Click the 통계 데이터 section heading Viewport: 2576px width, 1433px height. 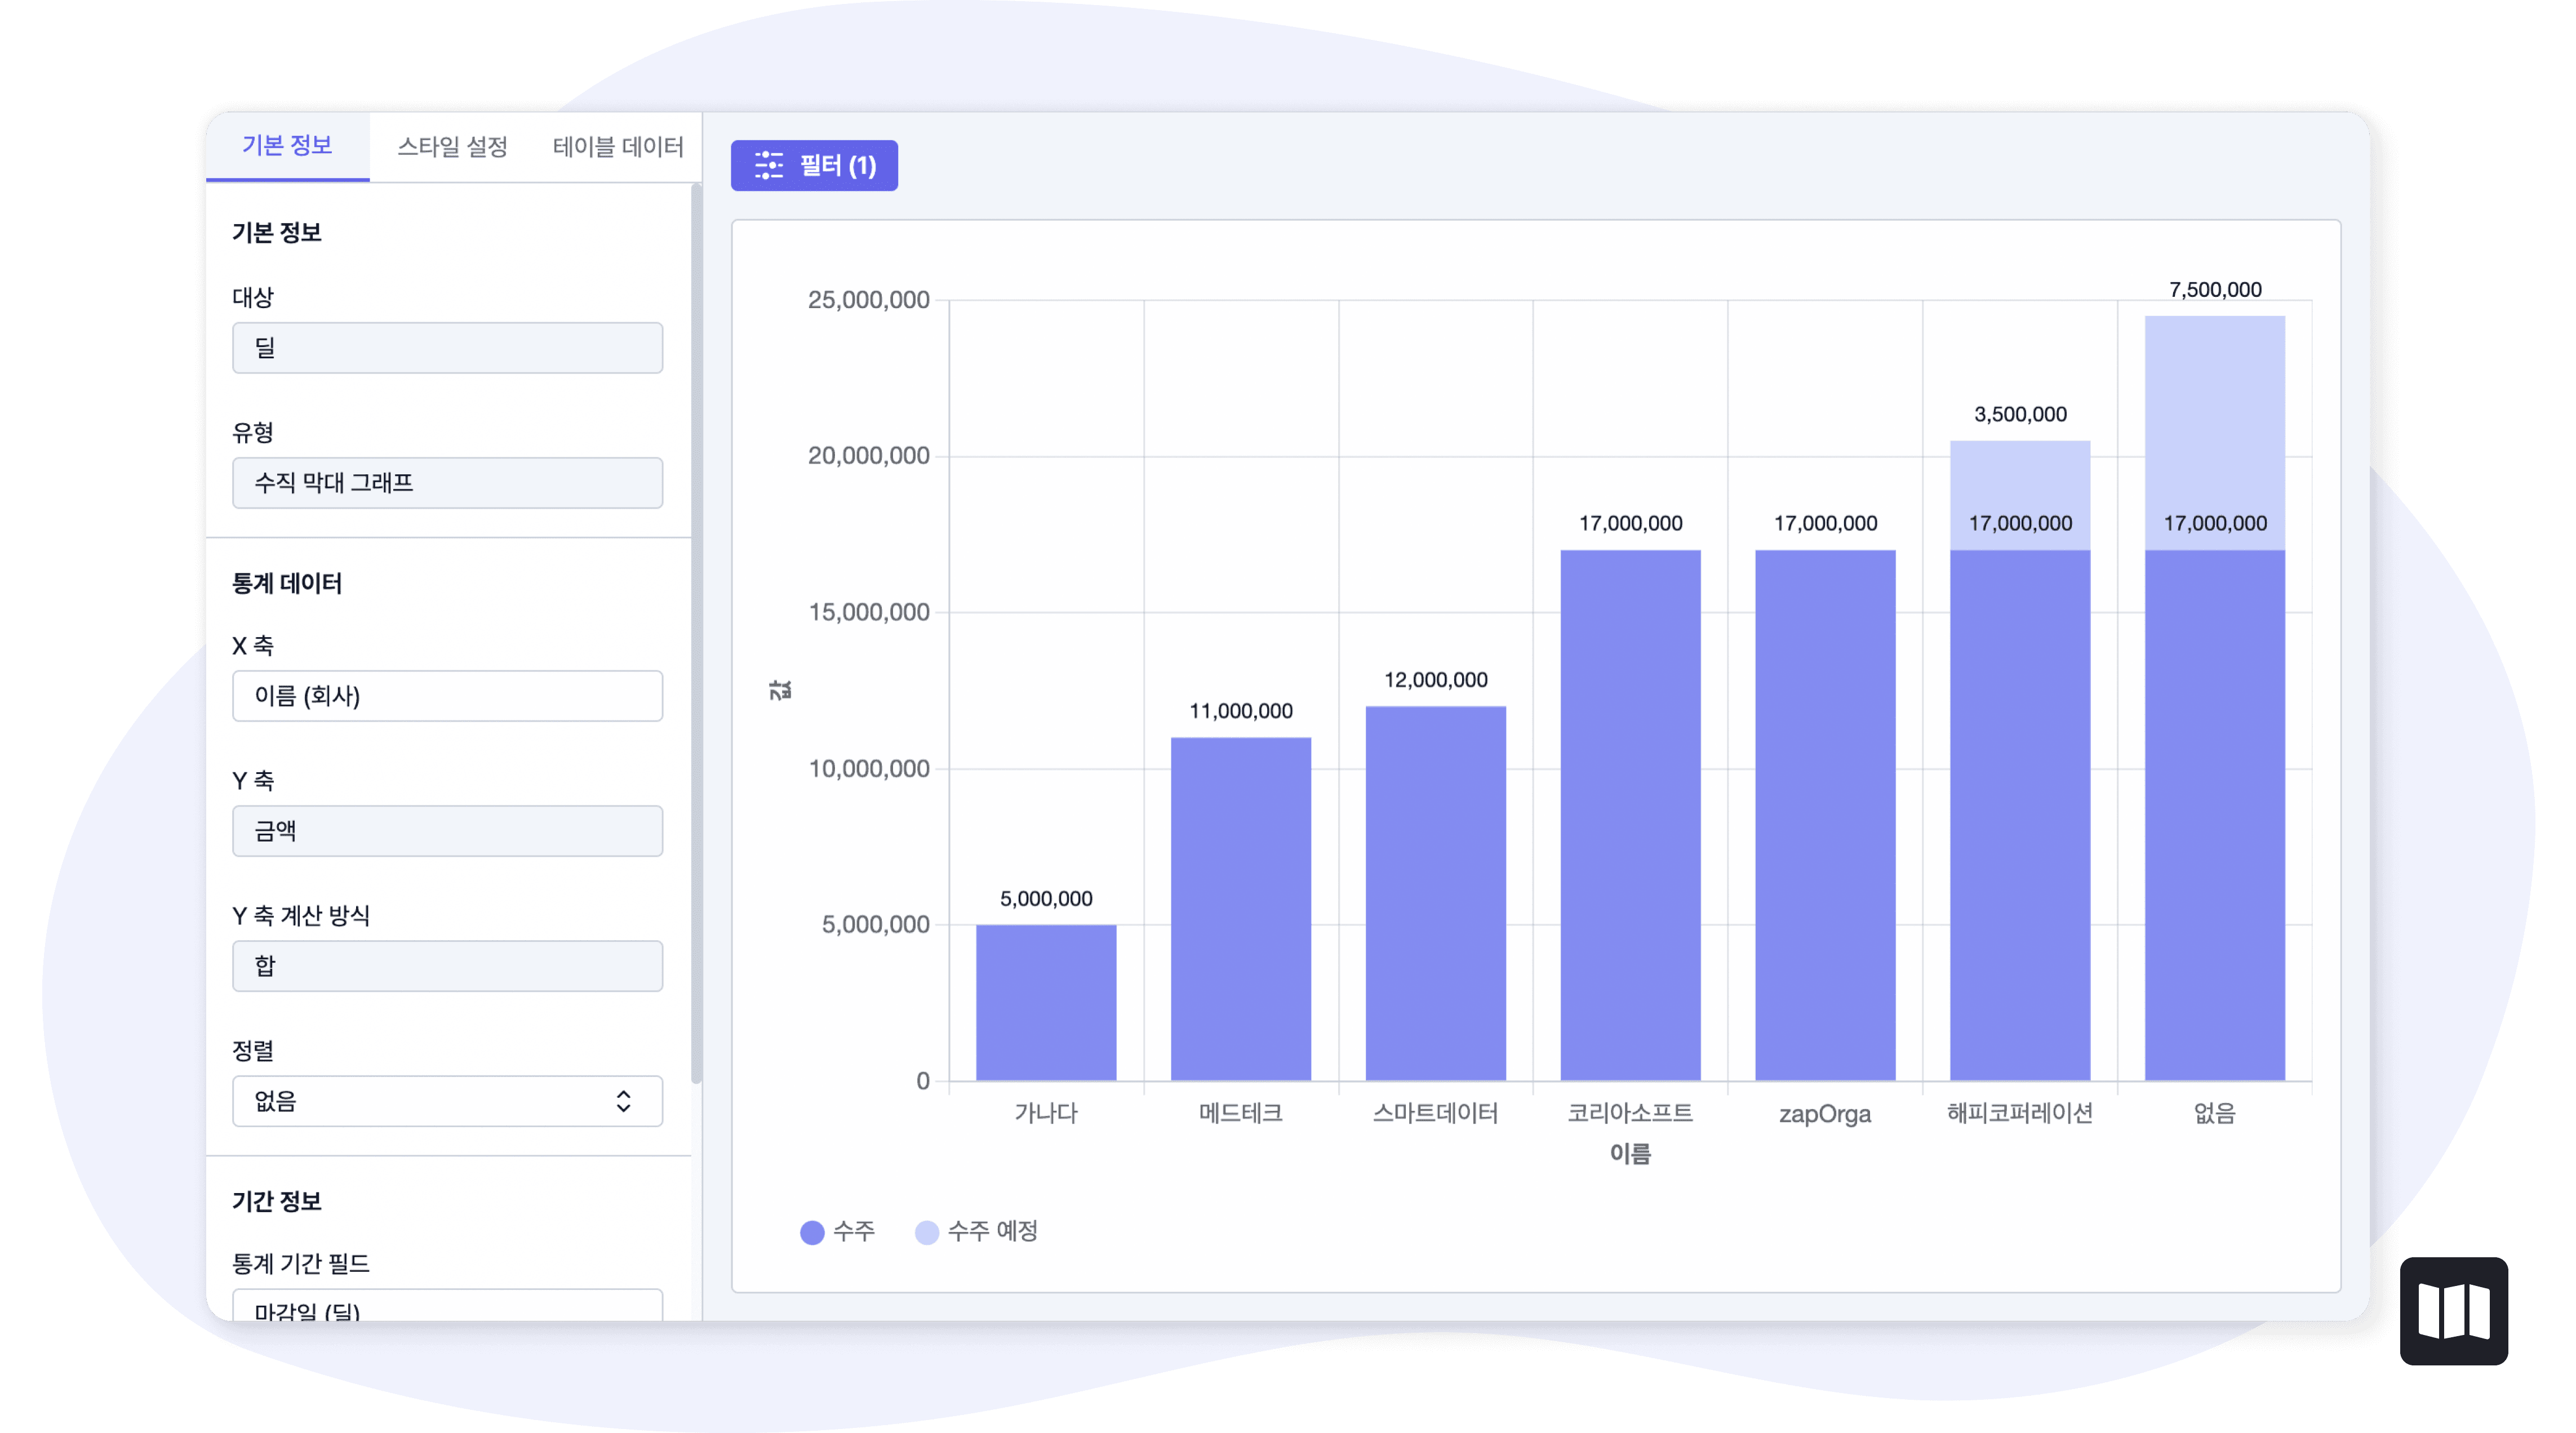coord(287,584)
